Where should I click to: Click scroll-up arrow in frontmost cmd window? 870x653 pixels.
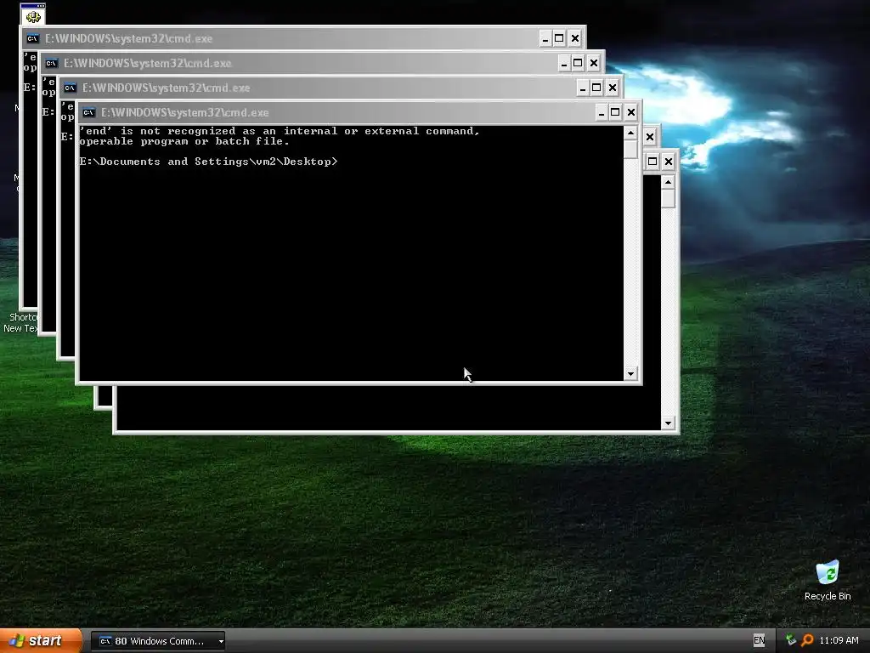coord(630,133)
